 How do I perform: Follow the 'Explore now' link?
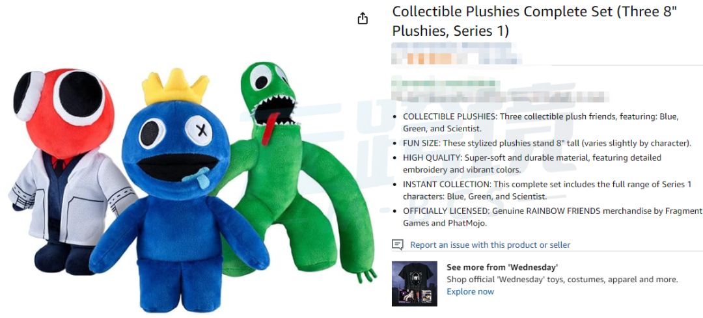(x=471, y=291)
